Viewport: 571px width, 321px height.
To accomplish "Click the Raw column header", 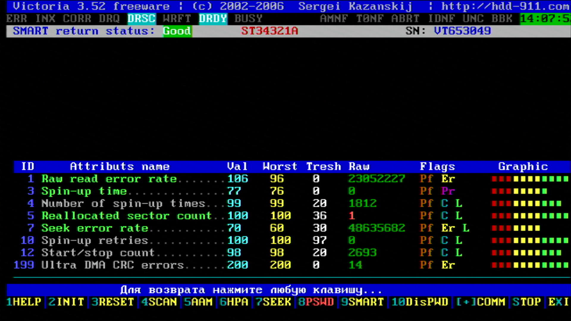I will point(359,166).
